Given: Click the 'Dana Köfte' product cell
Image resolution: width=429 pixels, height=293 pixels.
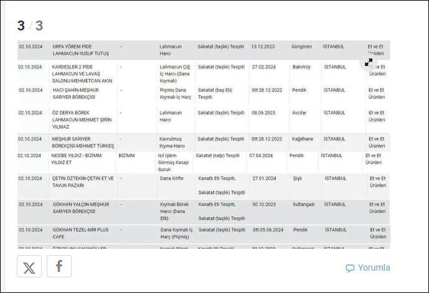Looking at the screenshot, I should pos(172,179).
